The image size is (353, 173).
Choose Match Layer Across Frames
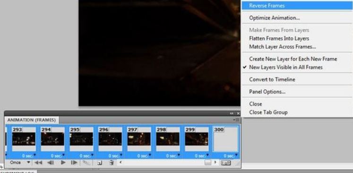click(297, 47)
